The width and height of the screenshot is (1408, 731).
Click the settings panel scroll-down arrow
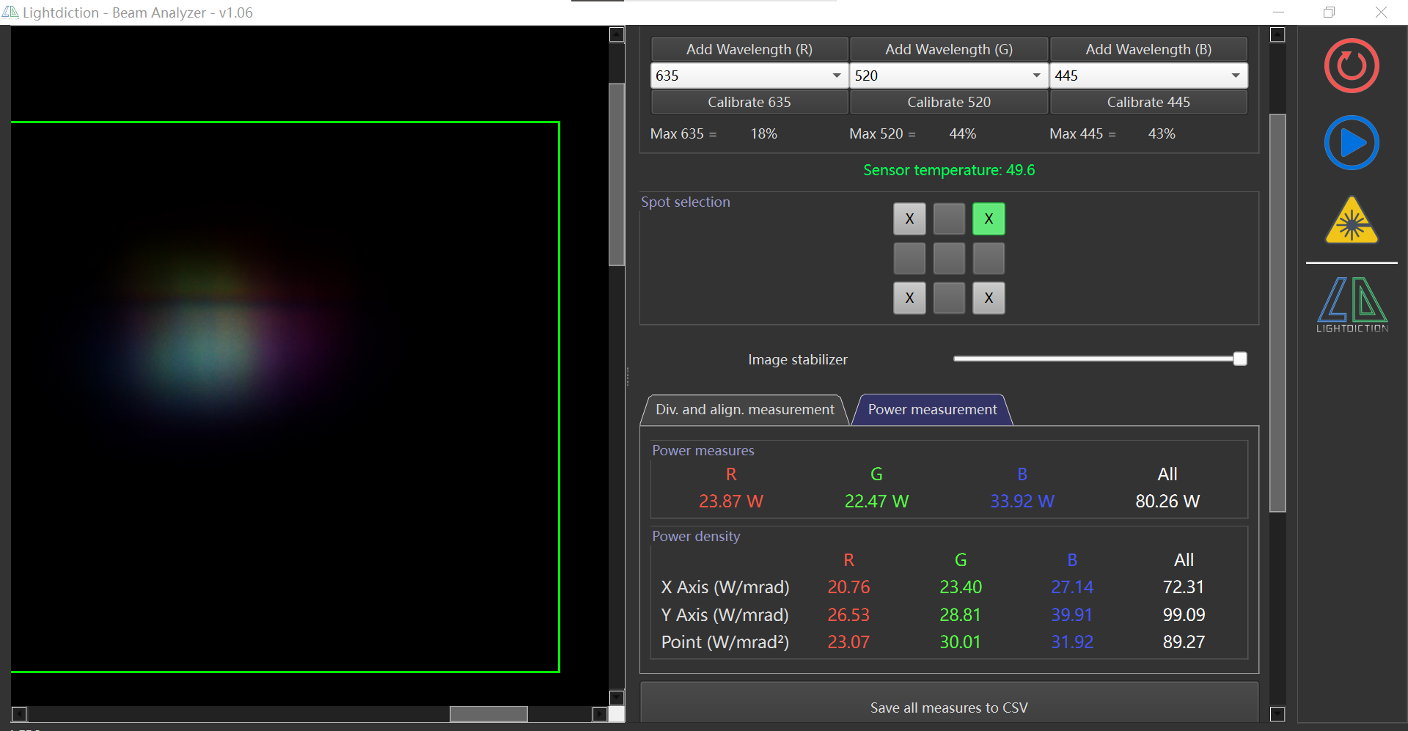[1277, 713]
